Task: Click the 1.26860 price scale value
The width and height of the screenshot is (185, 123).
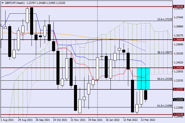Action: point(179,26)
